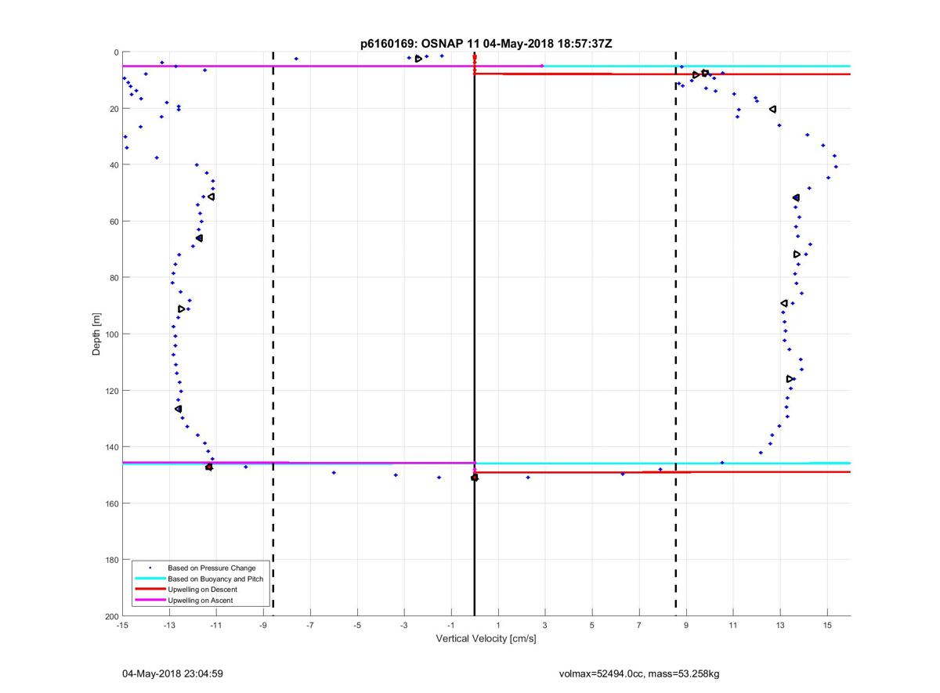Click the dark square marker at 151 m on zero line
This screenshot has width=940, height=693.
click(475, 478)
